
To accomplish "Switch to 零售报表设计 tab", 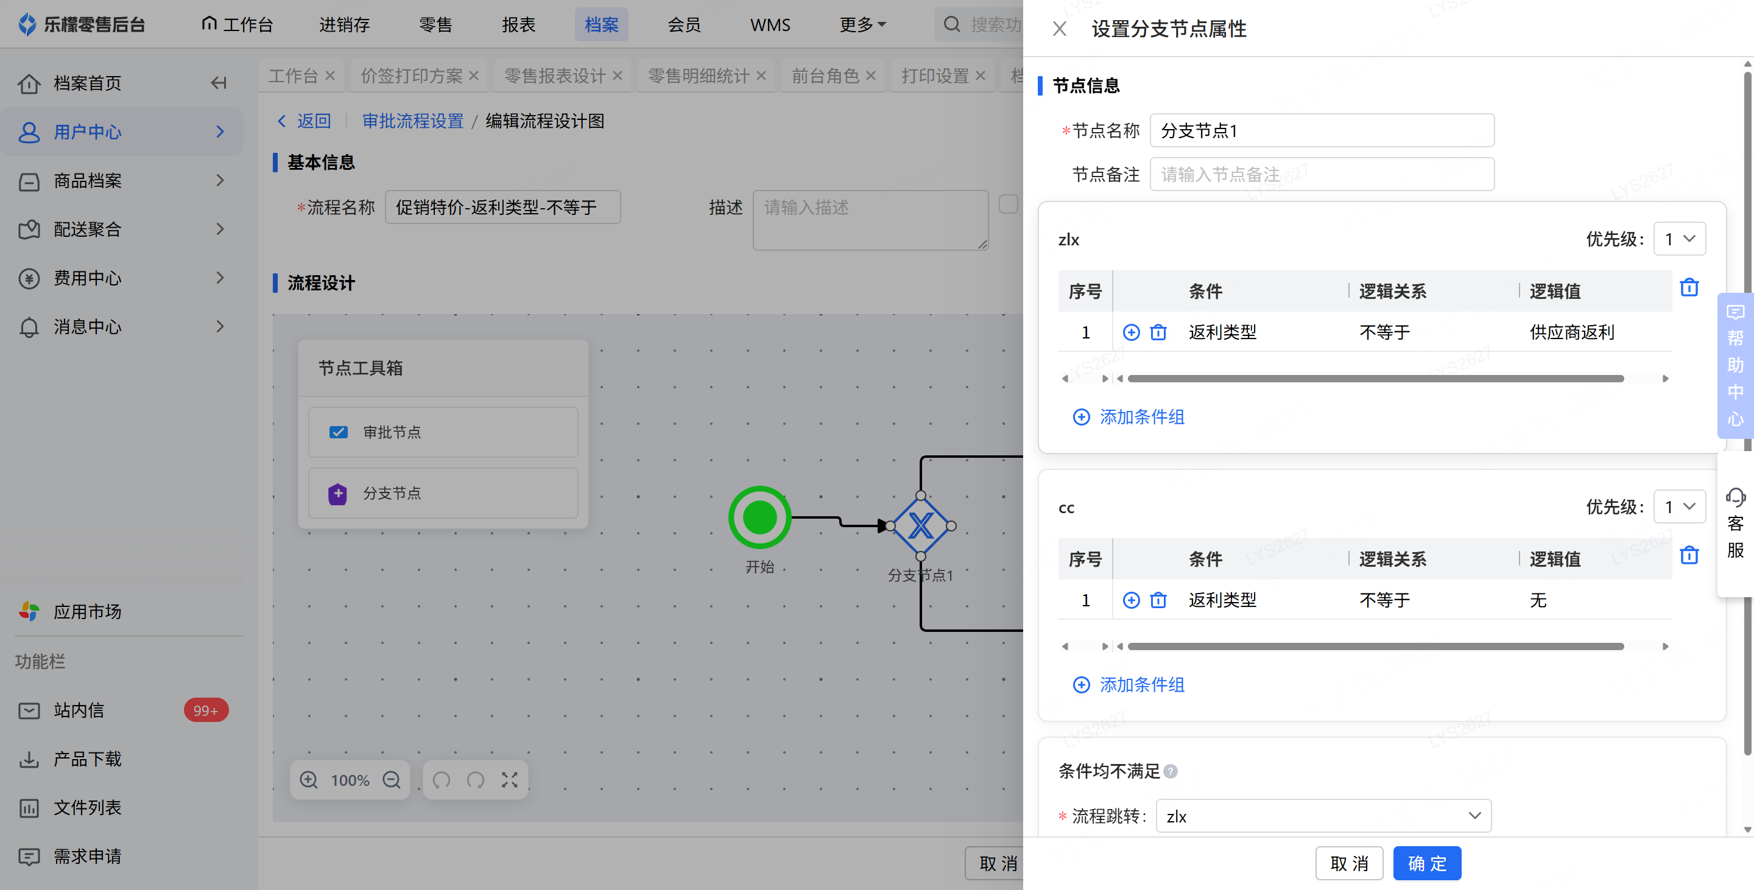I will click(x=555, y=75).
